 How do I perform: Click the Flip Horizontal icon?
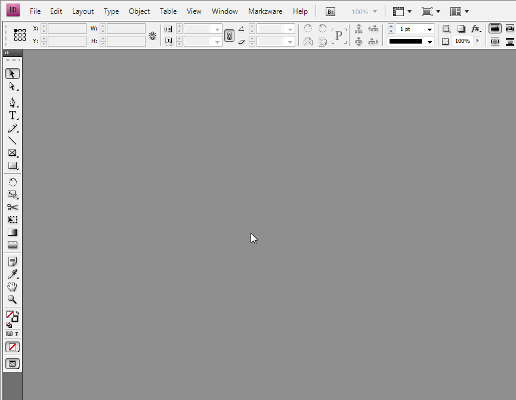tap(308, 41)
